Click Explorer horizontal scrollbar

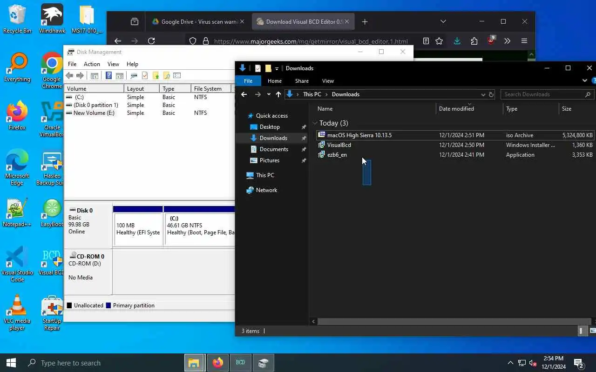point(454,321)
